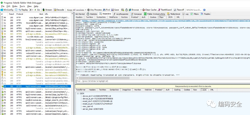Screen dimensions: 250x115
Task: Open the Edit menu
Action: (8, 6)
